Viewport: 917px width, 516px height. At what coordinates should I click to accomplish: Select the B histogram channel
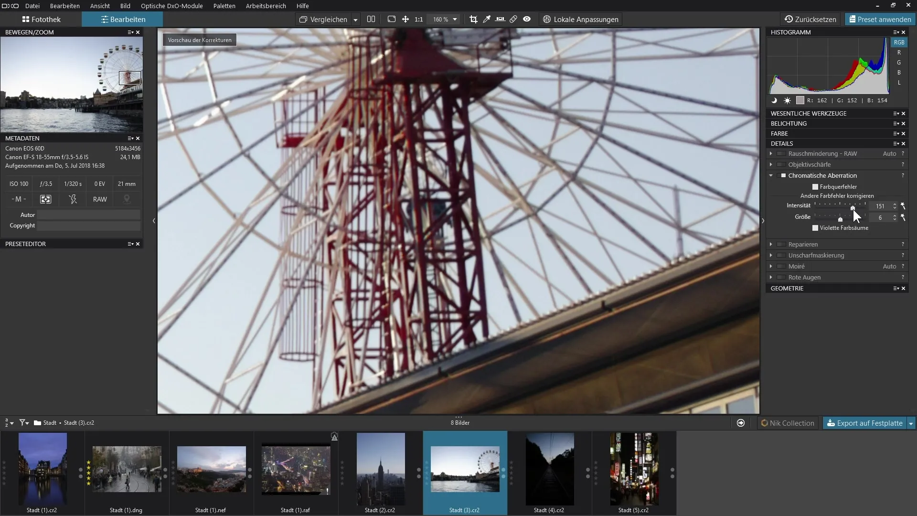pyautogui.click(x=899, y=73)
